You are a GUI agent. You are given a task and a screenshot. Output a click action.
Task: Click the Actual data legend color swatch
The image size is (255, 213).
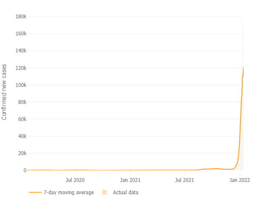click(105, 193)
